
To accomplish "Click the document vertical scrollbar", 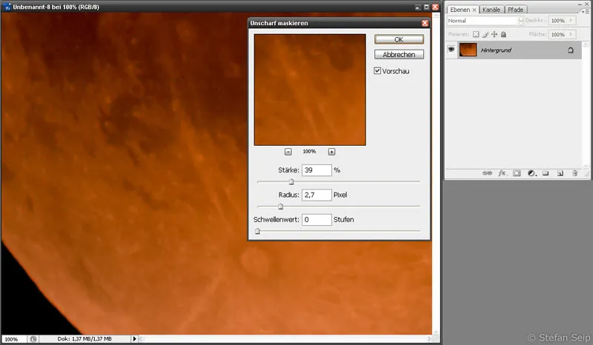I will pos(436,174).
